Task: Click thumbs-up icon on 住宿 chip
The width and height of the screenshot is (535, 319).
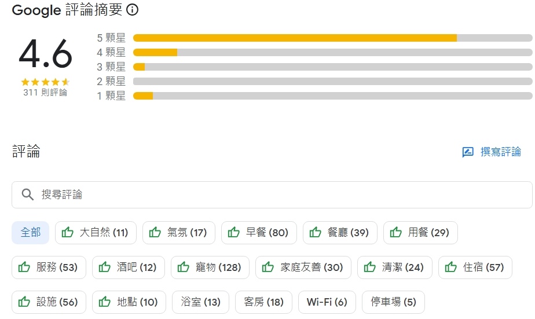Action: pos(451,267)
